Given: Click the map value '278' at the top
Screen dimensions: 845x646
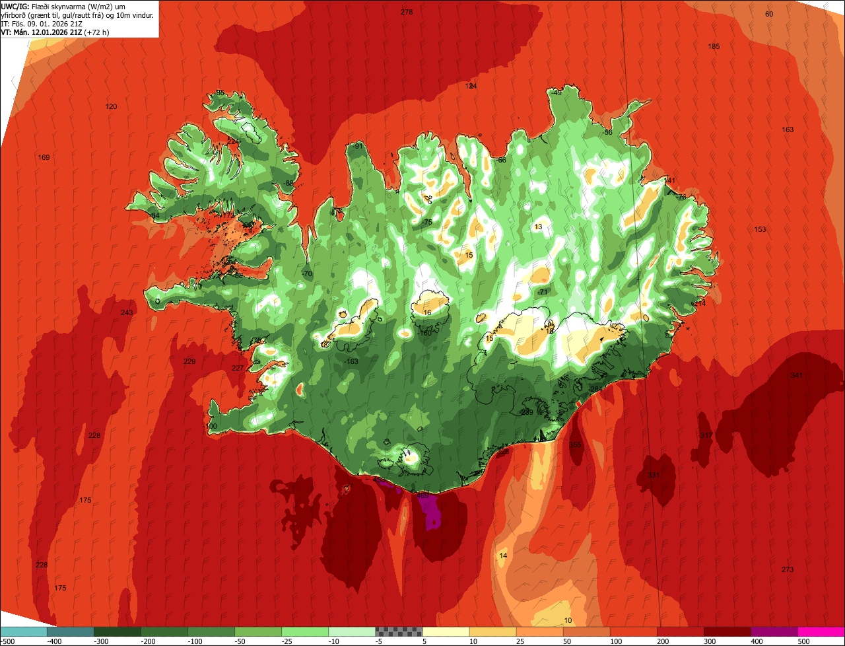Looking at the screenshot, I should (407, 12).
